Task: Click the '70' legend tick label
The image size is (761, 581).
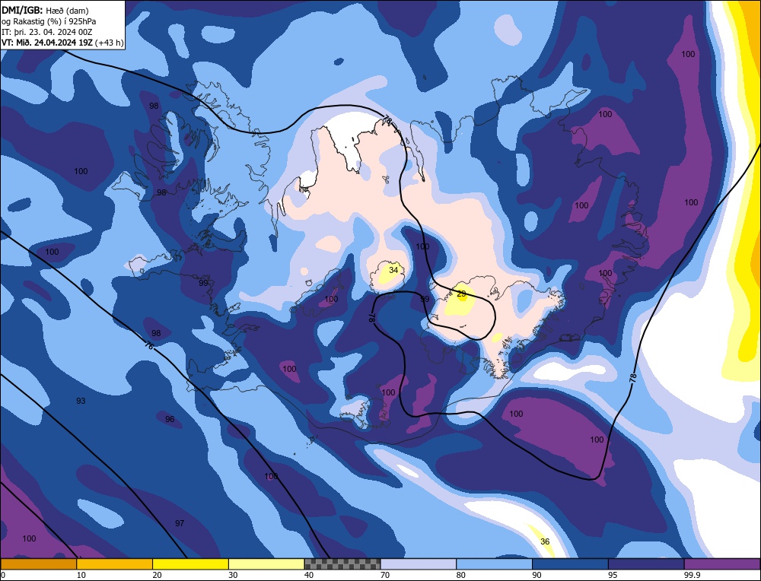Action: click(385, 575)
